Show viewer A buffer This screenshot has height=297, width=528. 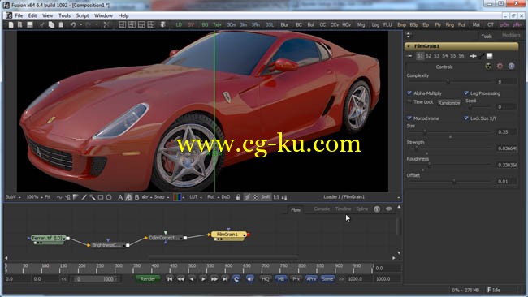point(120,197)
